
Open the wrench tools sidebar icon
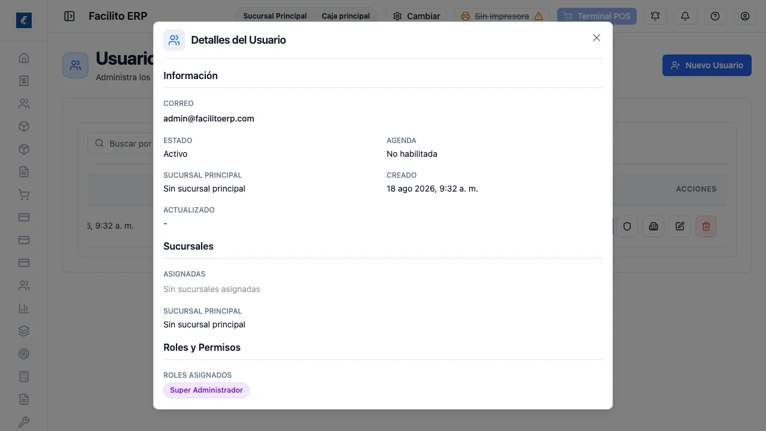coord(24,422)
